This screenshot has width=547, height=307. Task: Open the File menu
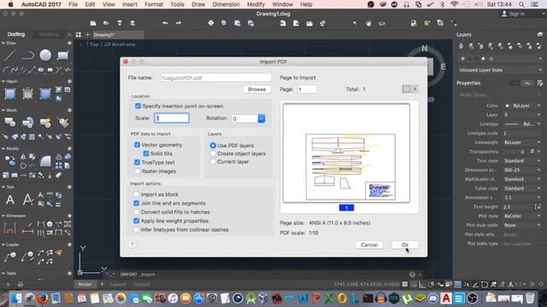[74, 4]
